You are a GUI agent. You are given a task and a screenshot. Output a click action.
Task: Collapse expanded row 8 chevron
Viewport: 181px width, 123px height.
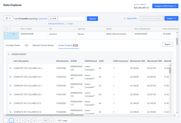[10, 34]
